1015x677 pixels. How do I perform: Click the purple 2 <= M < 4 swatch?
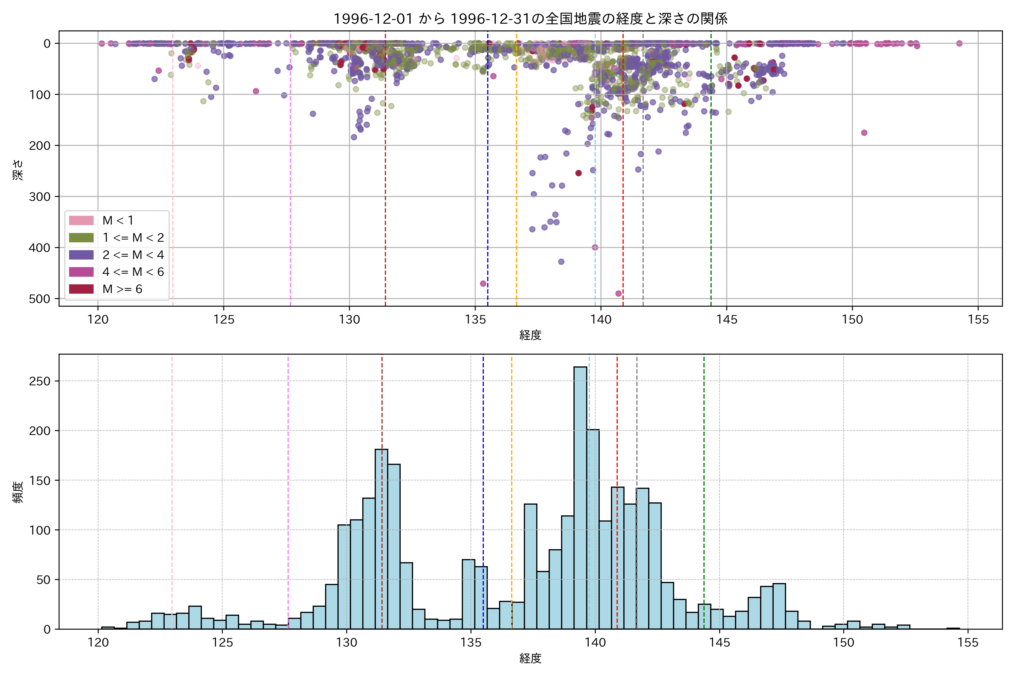point(81,255)
